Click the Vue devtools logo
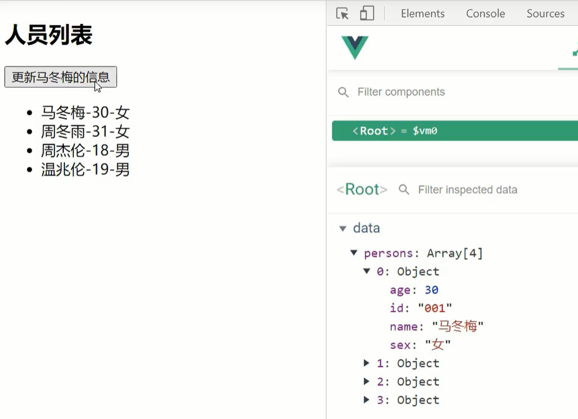This screenshot has width=578, height=419. [x=355, y=47]
